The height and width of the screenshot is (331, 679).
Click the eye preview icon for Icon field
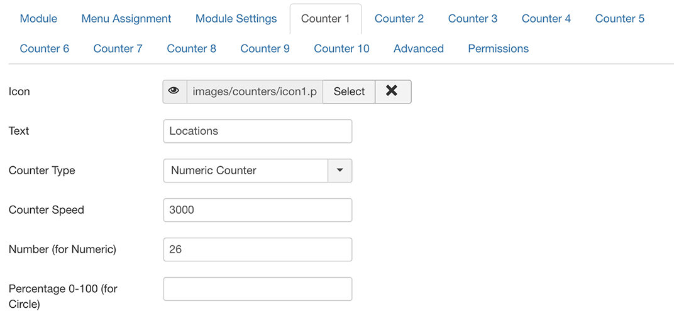tap(174, 92)
